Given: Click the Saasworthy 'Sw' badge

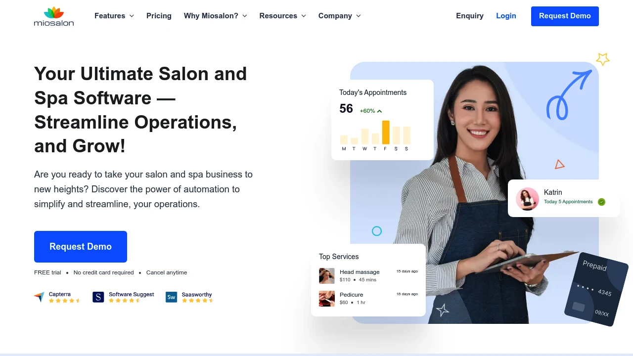Looking at the screenshot, I should point(171,297).
